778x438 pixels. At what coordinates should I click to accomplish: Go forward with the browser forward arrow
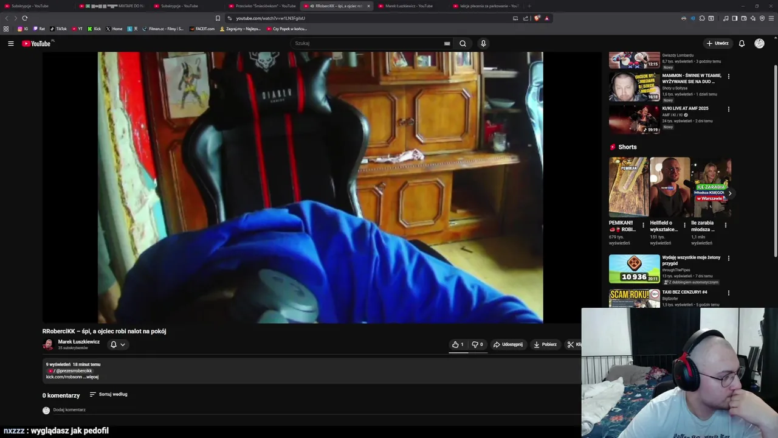click(x=15, y=18)
